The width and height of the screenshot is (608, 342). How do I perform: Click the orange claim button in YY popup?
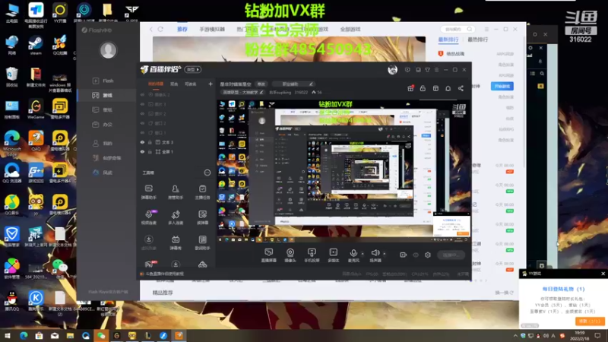[590, 321]
